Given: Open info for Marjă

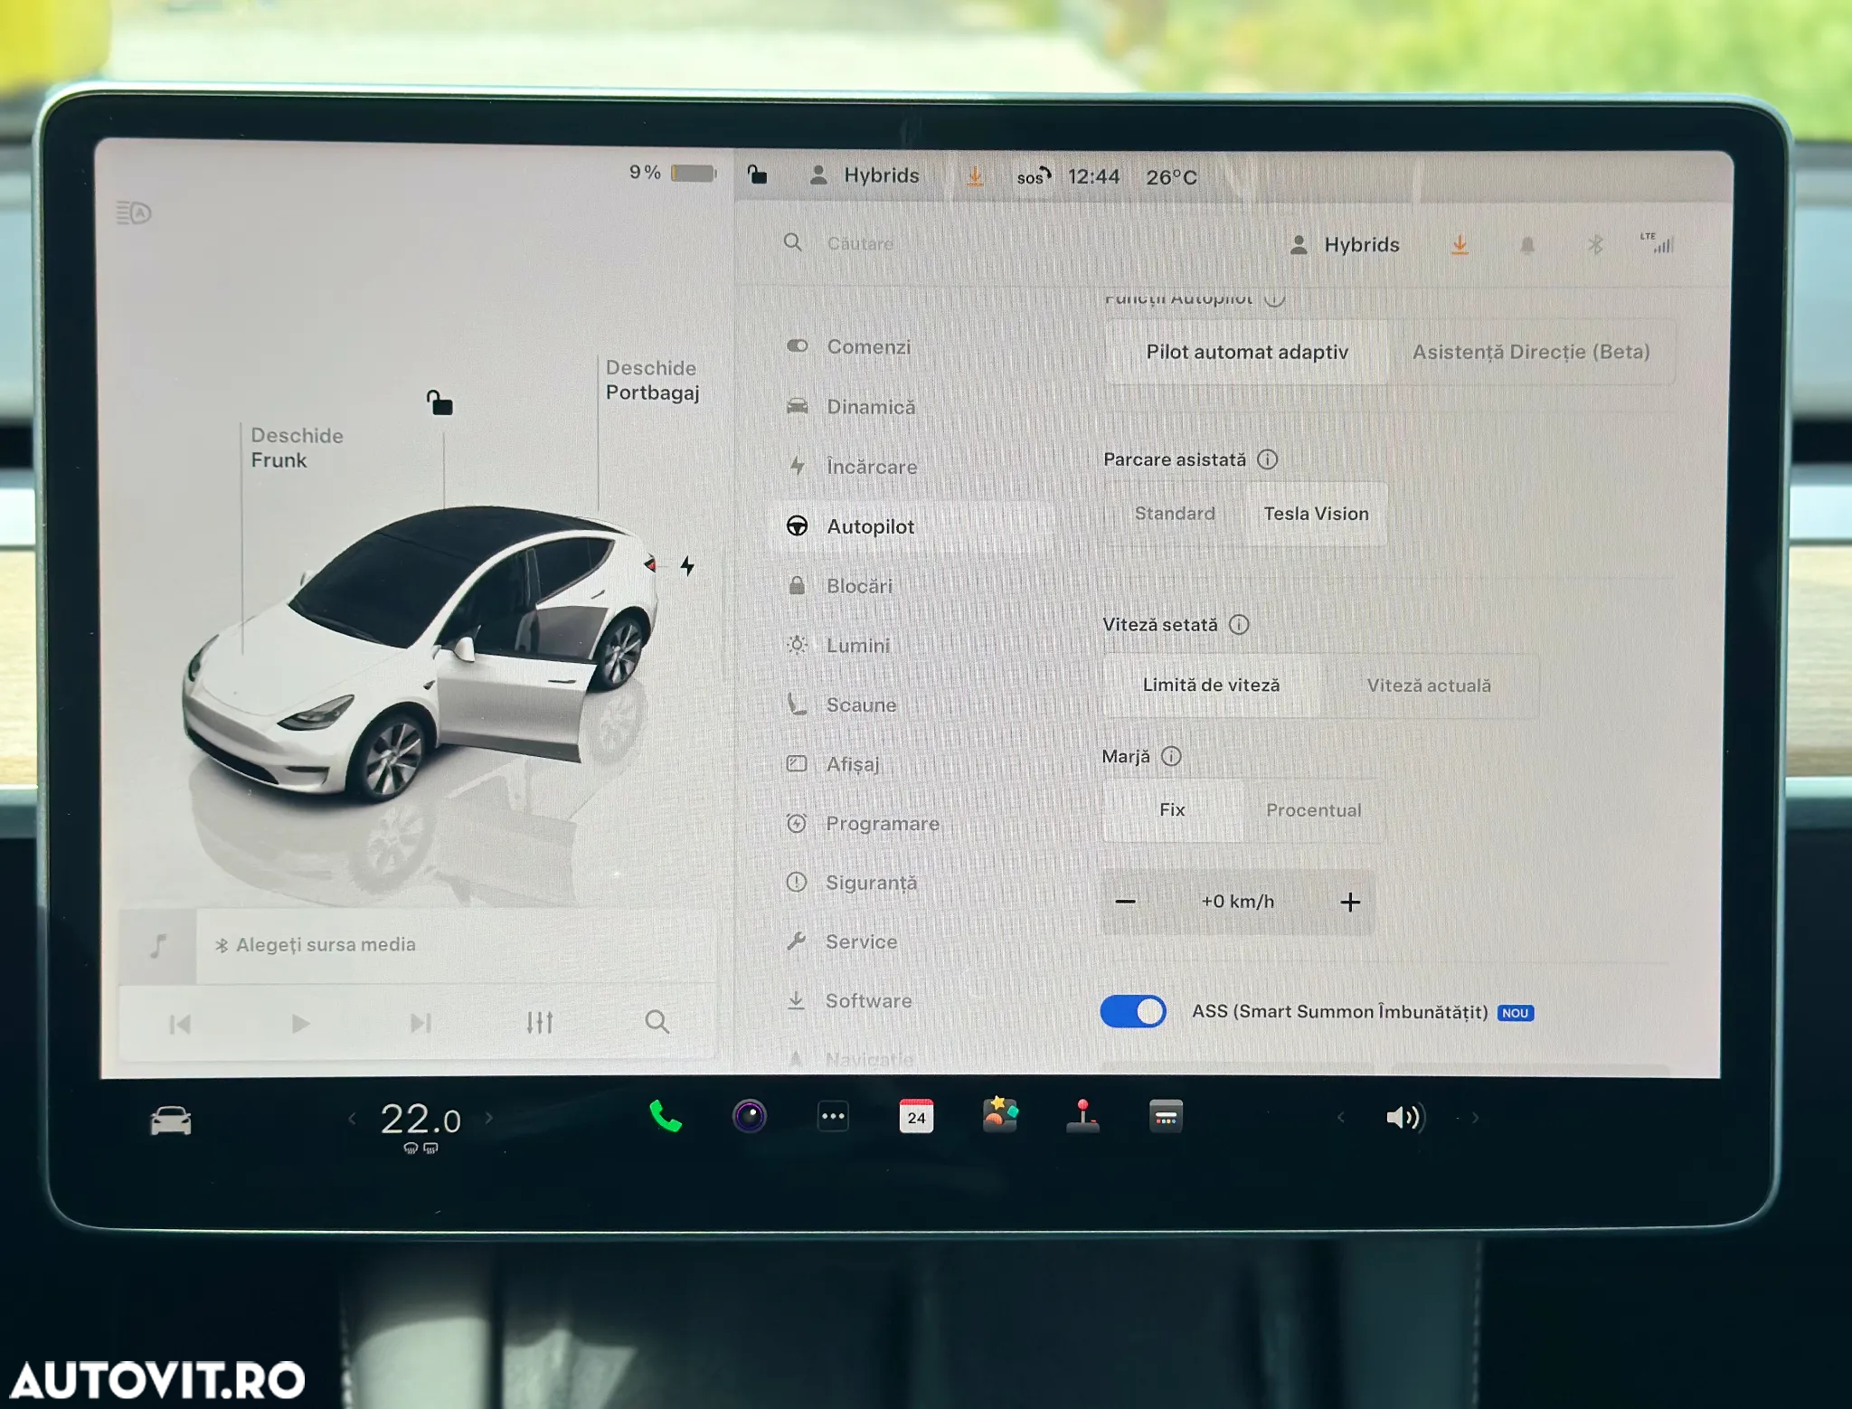Looking at the screenshot, I should point(1171,756).
